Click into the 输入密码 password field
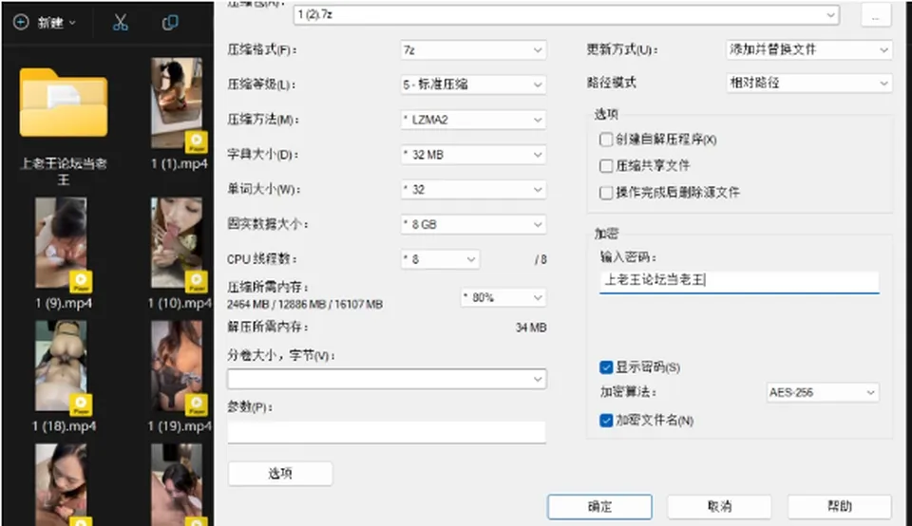912x526 pixels. tap(739, 281)
